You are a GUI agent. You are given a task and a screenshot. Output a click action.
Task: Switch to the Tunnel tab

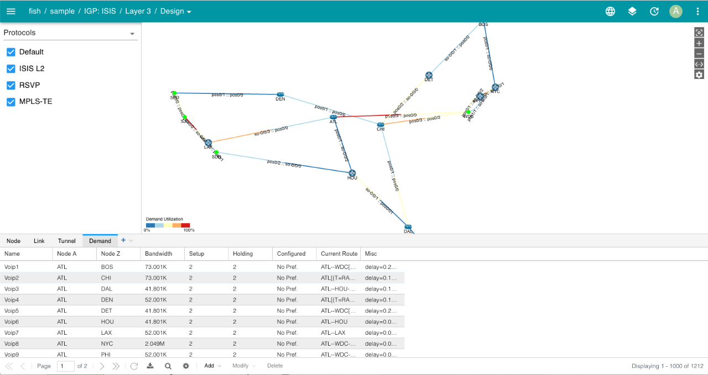click(x=67, y=241)
